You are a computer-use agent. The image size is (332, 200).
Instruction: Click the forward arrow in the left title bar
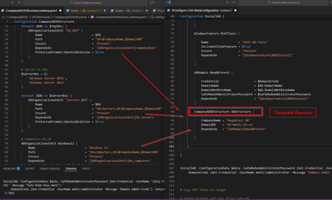click(18, 3)
